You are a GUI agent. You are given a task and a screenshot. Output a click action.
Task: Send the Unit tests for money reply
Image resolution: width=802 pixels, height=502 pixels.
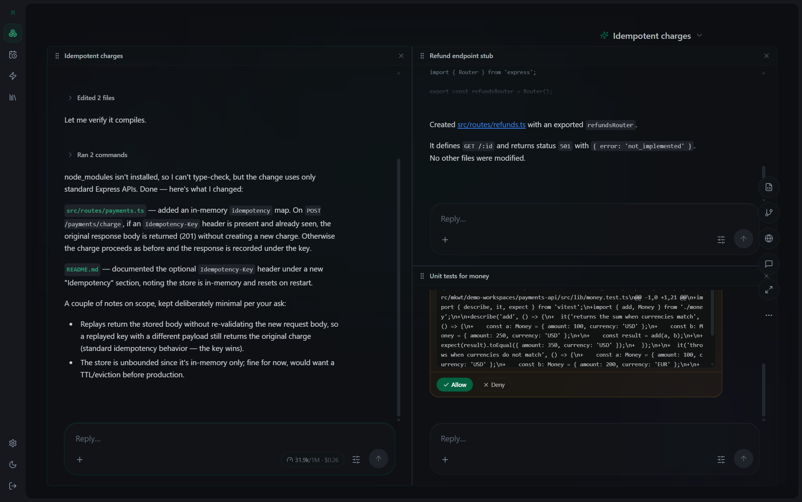point(744,459)
